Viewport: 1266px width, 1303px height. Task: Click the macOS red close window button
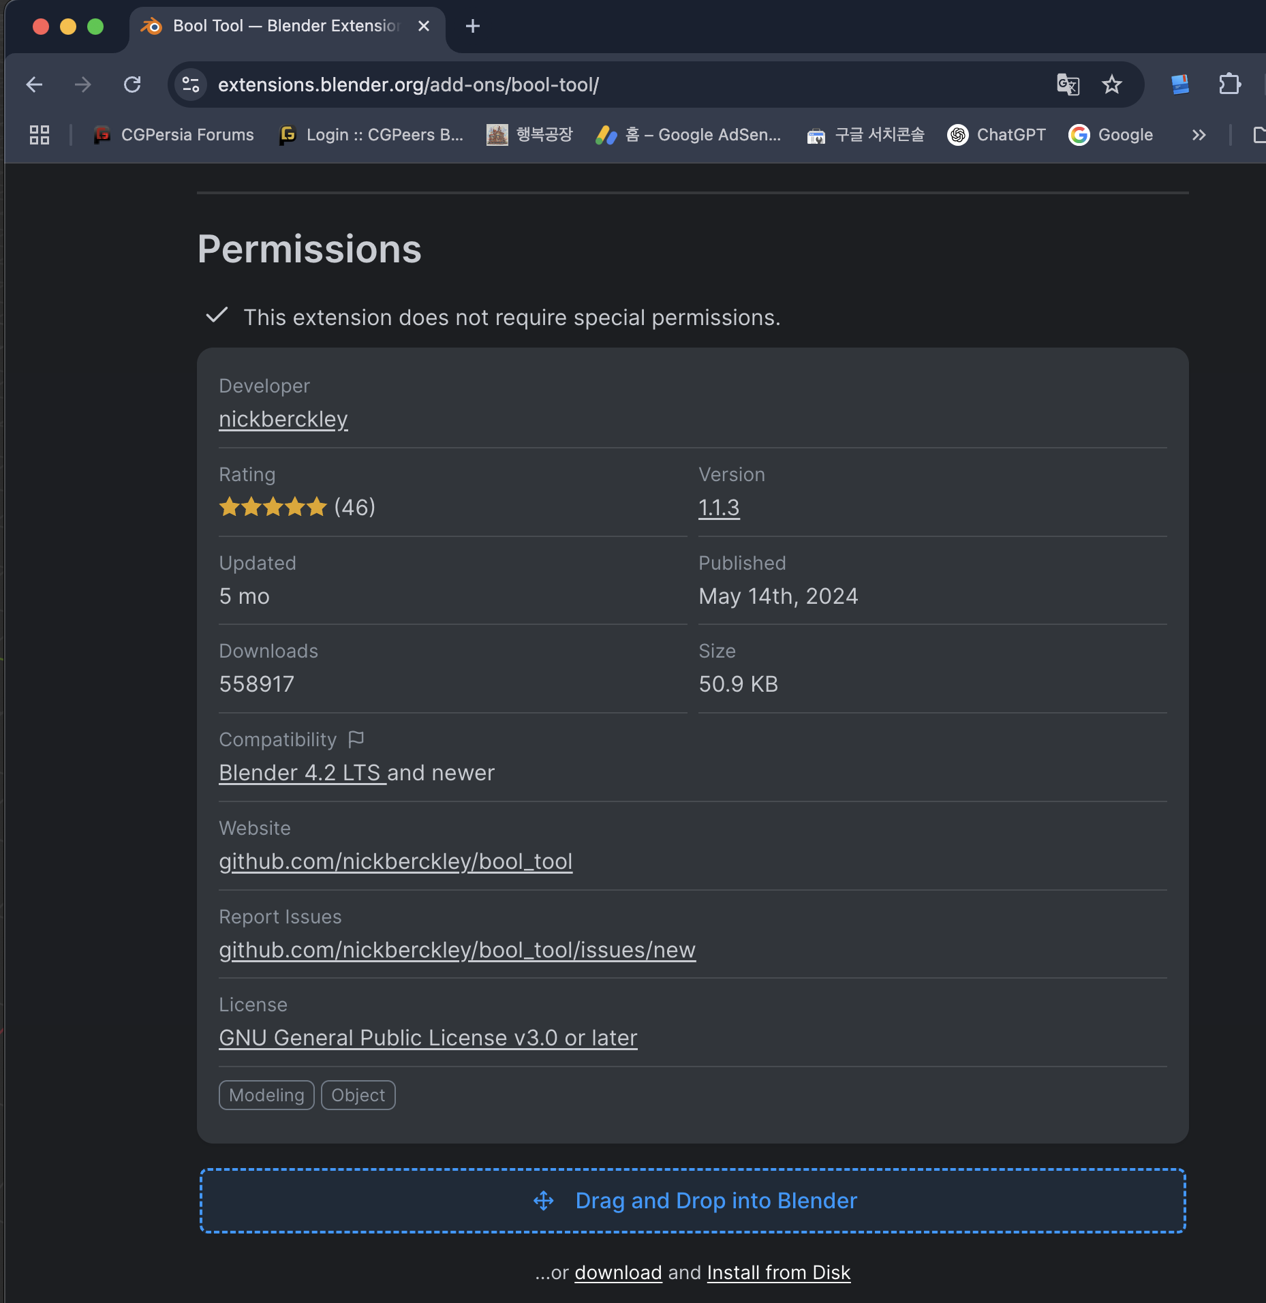(x=41, y=26)
